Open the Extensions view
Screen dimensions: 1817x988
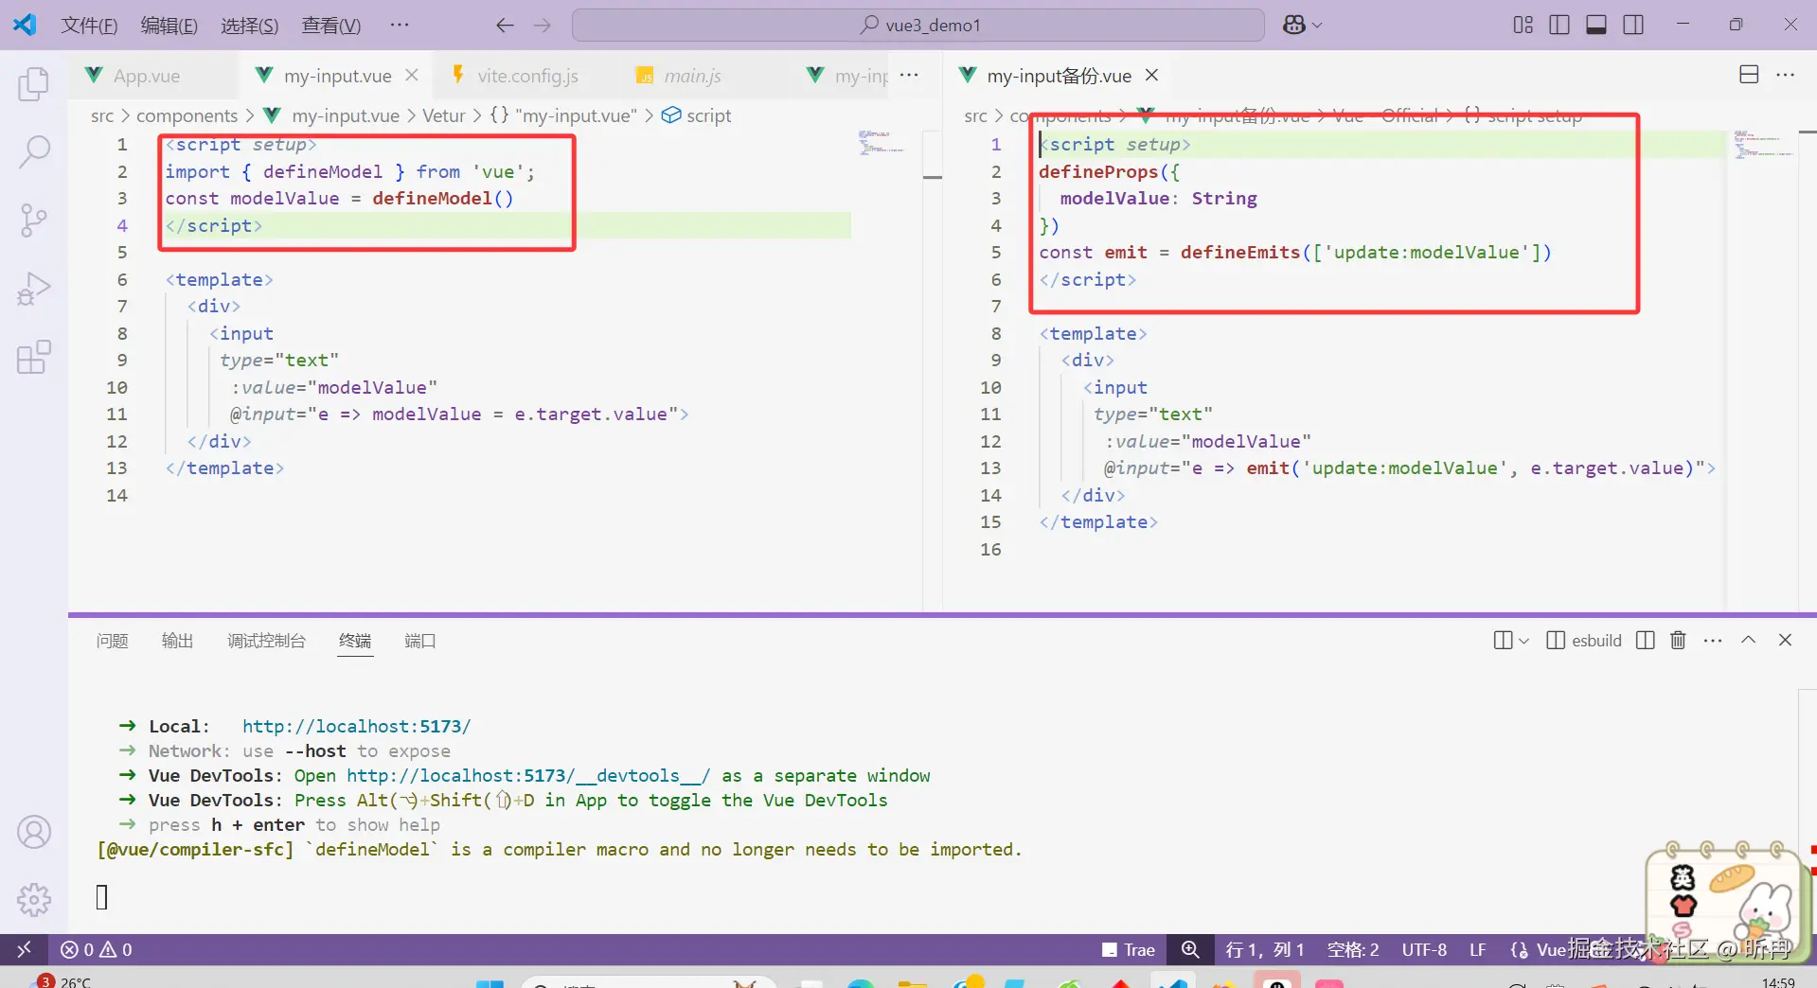click(34, 357)
